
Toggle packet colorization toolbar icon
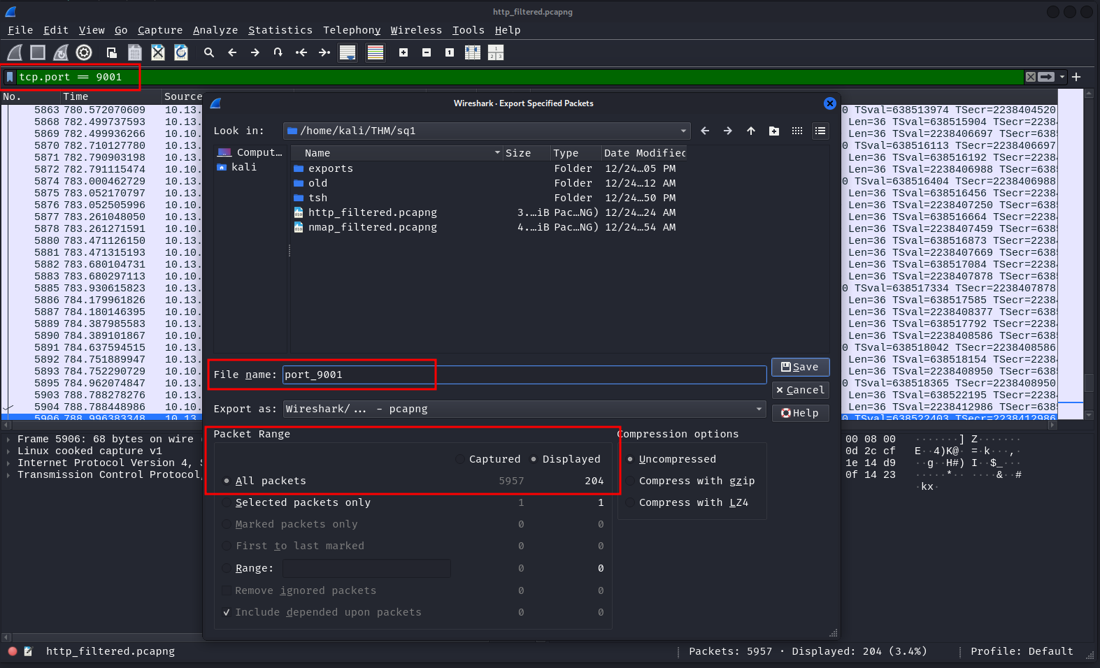pos(376,52)
